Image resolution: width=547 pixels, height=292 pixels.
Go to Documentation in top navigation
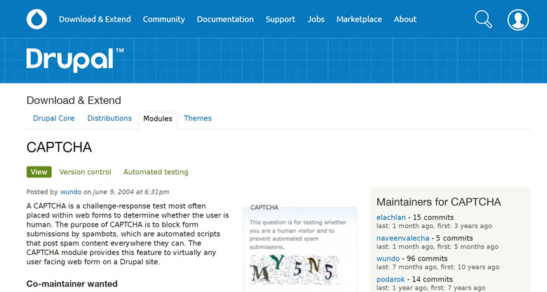225,20
